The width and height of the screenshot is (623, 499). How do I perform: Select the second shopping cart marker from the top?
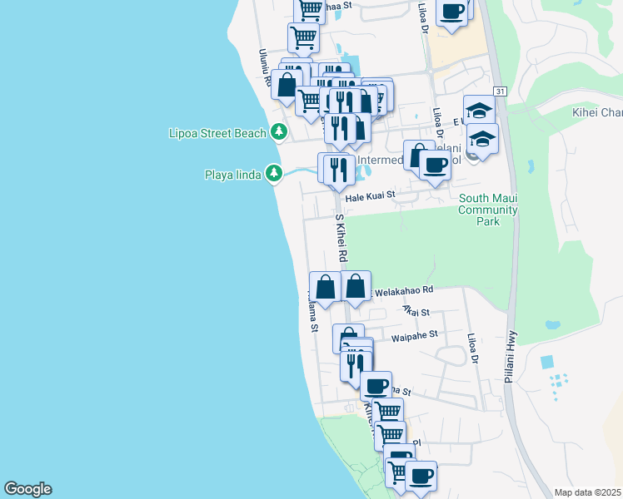[x=303, y=39]
